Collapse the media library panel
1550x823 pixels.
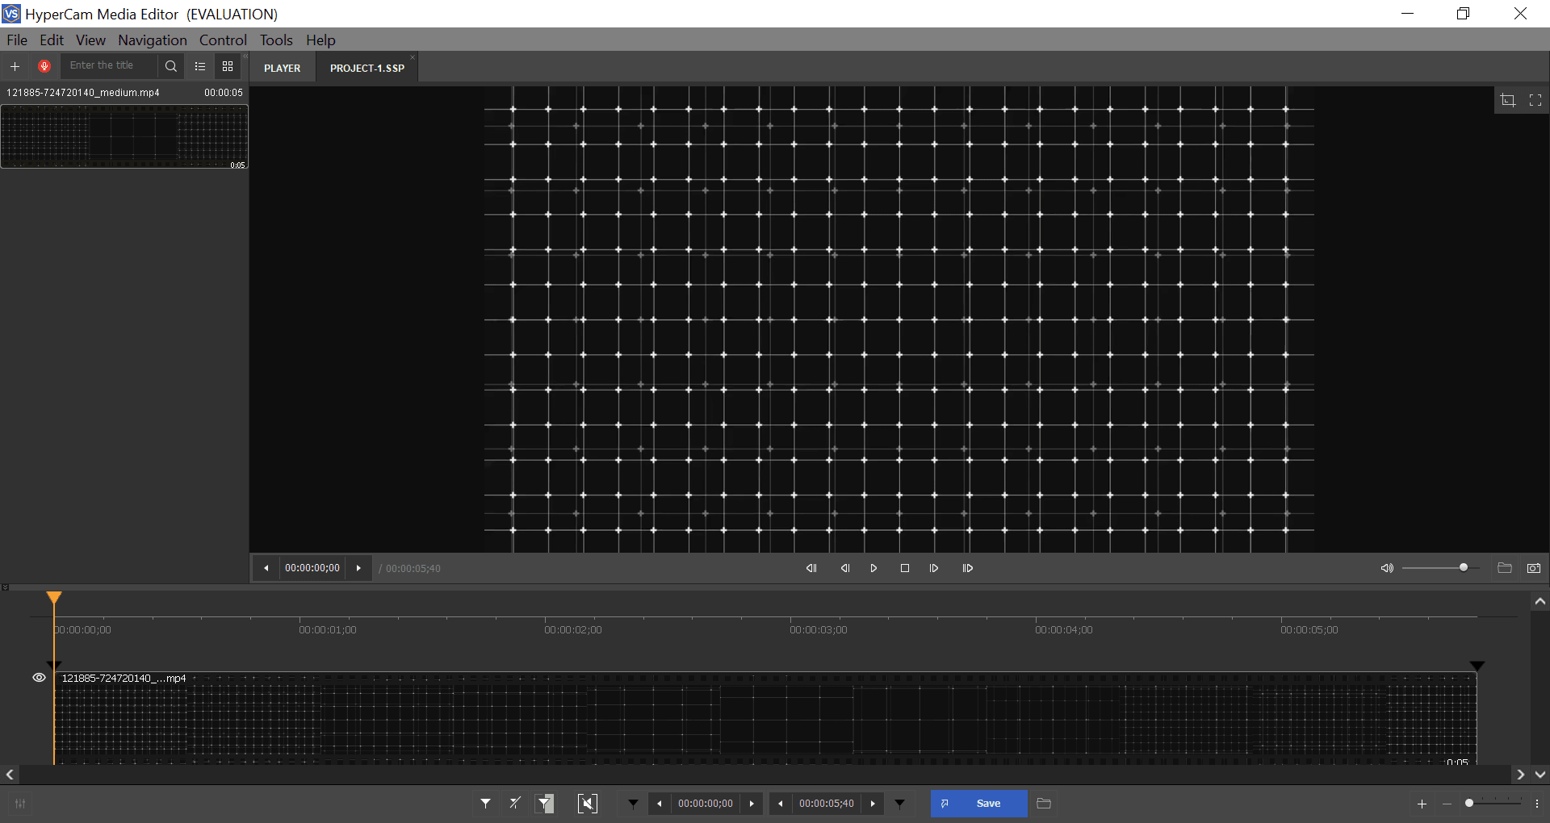pyautogui.click(x=245, y=56)
